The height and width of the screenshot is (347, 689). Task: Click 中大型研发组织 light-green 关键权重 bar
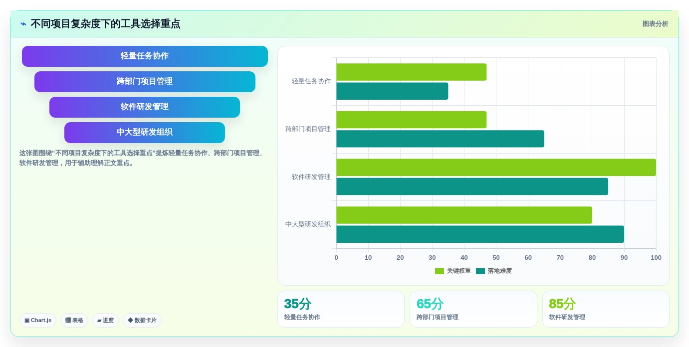pos(464,215)
